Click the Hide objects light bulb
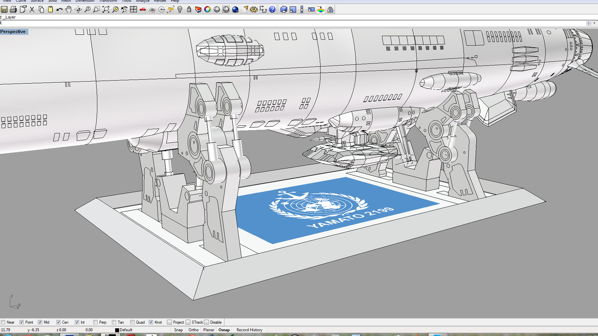Viewport: 598px width, 336px height. [180, 10]
